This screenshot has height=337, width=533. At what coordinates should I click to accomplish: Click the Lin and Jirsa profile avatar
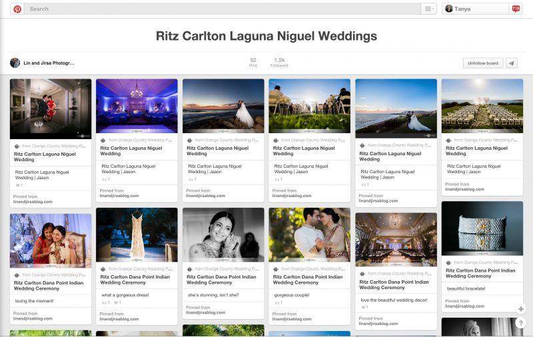[x=15, y=63]
